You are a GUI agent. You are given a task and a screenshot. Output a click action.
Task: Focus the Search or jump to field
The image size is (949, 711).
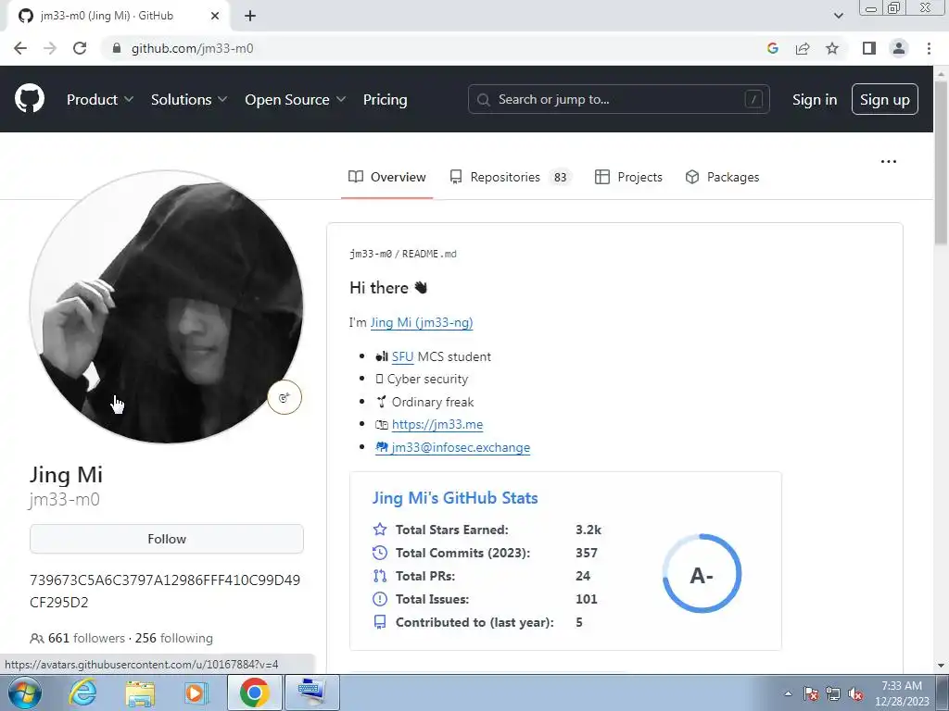tap(618, 99)
